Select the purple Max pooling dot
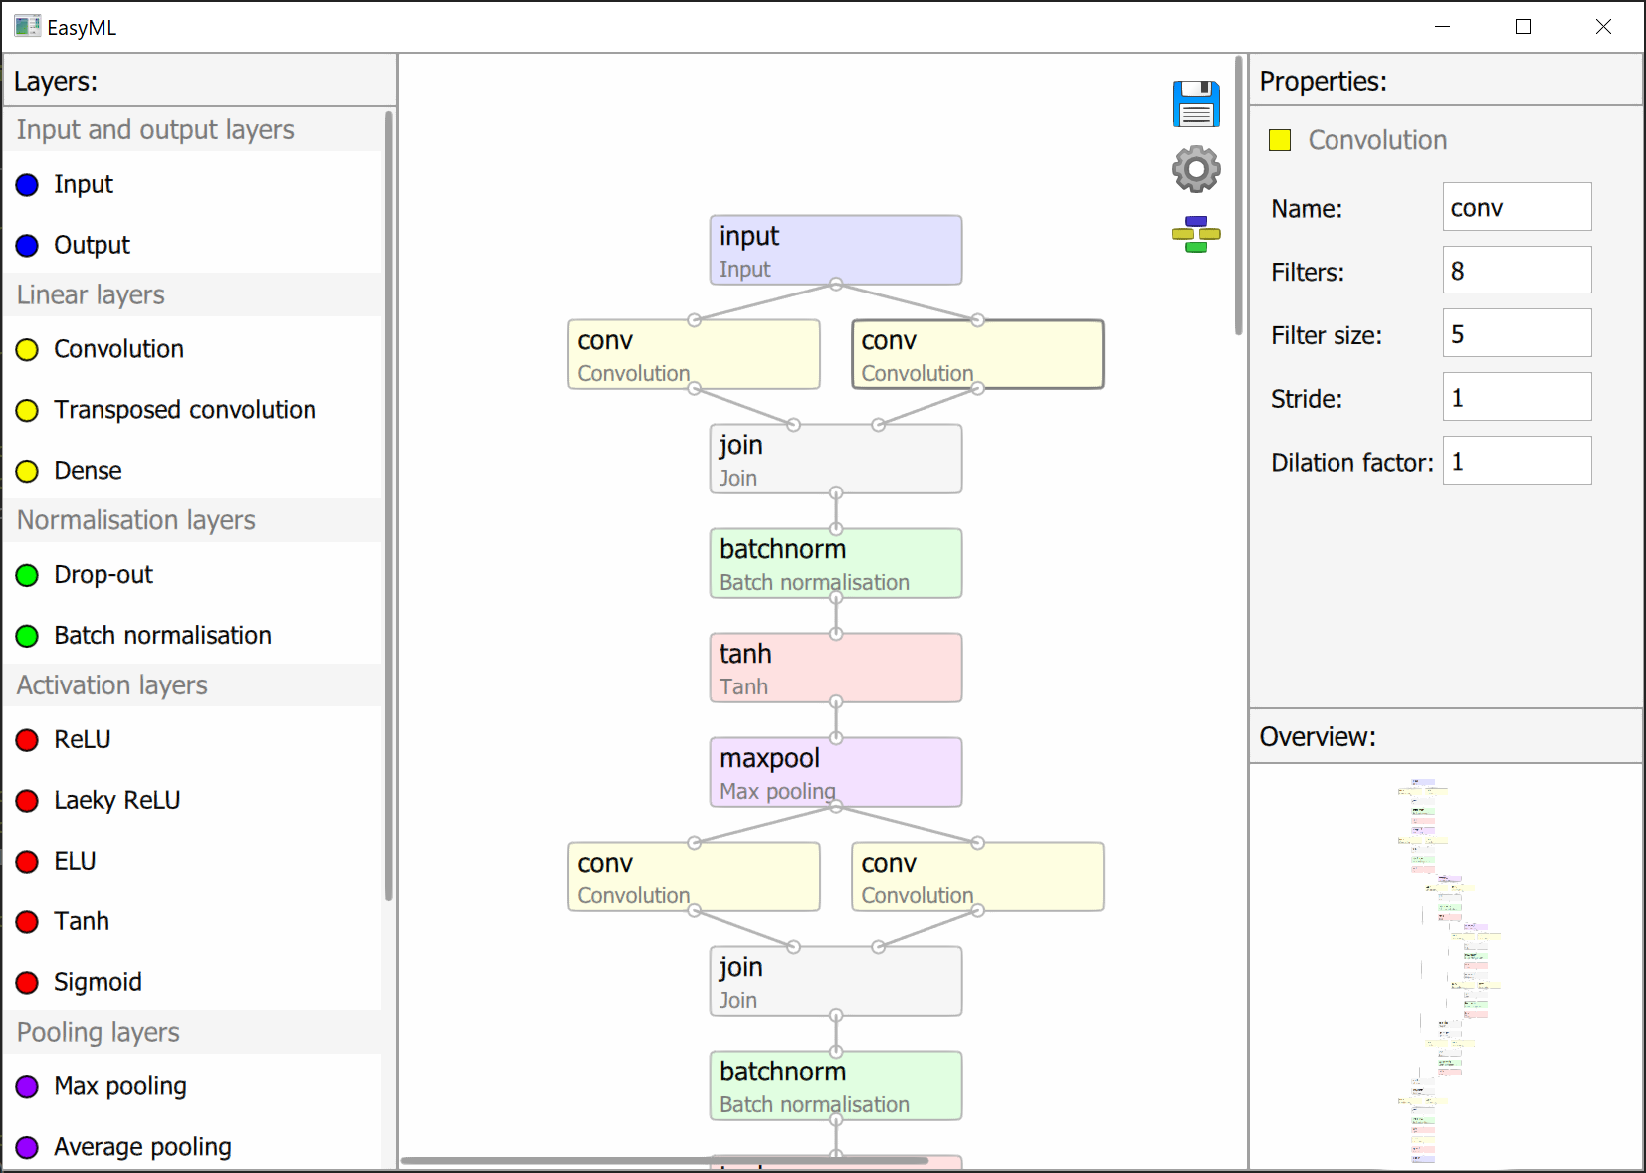 [28, 1087]
